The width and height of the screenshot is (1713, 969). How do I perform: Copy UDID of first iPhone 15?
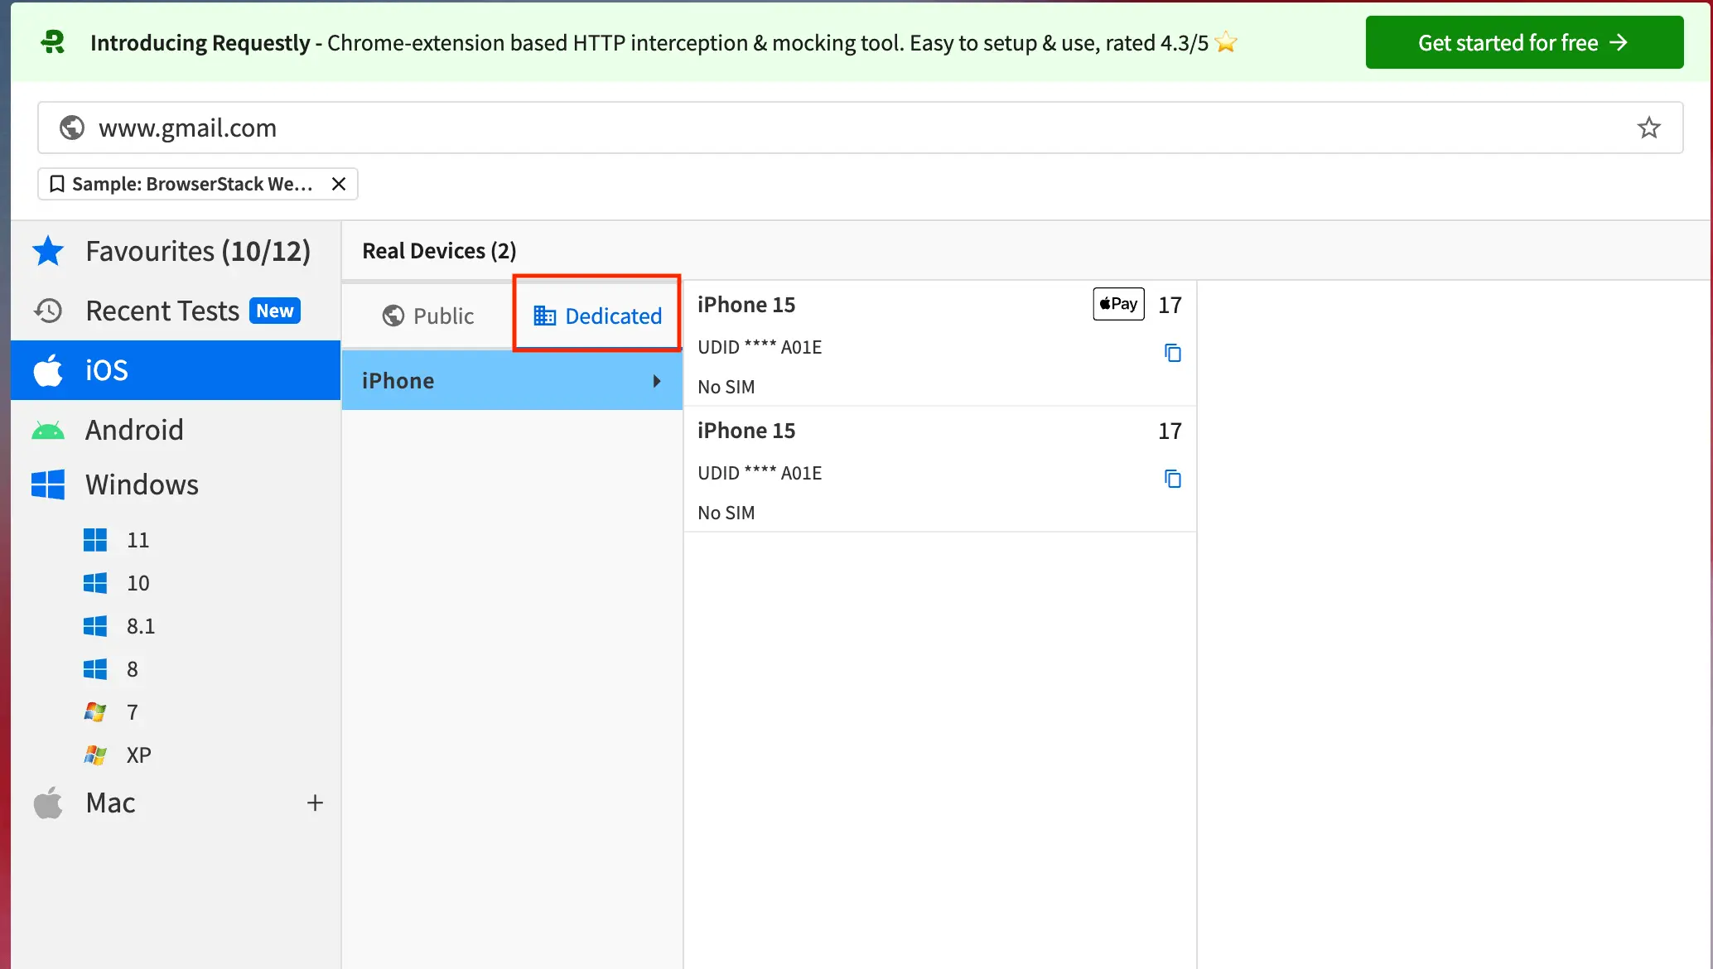[x=1173, y=353]
